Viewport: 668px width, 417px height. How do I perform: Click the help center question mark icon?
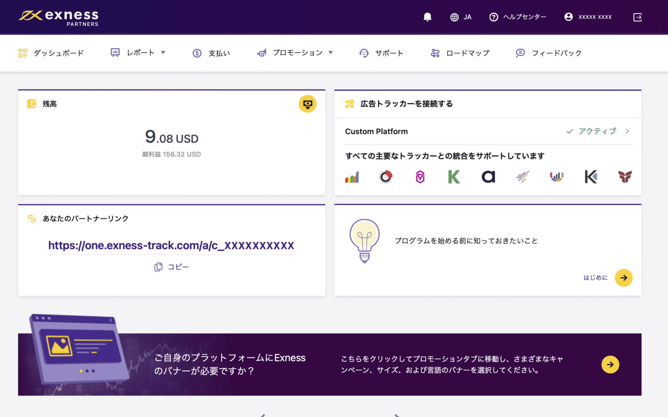pos(493,17)
